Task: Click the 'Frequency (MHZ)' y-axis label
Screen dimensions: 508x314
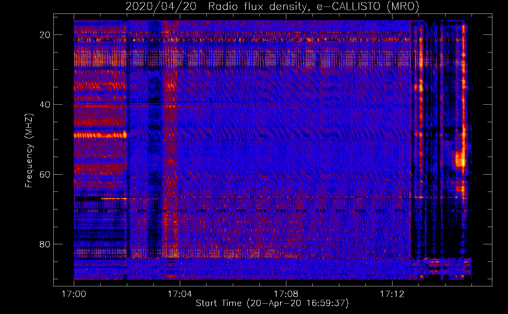Action: [x=29, y=151]
